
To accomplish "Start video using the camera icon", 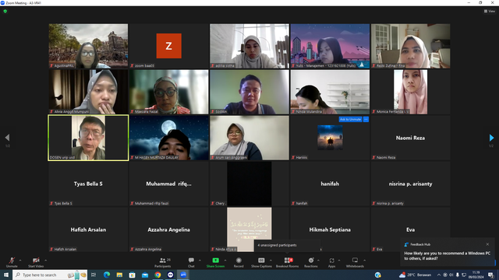I will click(36, 262).
